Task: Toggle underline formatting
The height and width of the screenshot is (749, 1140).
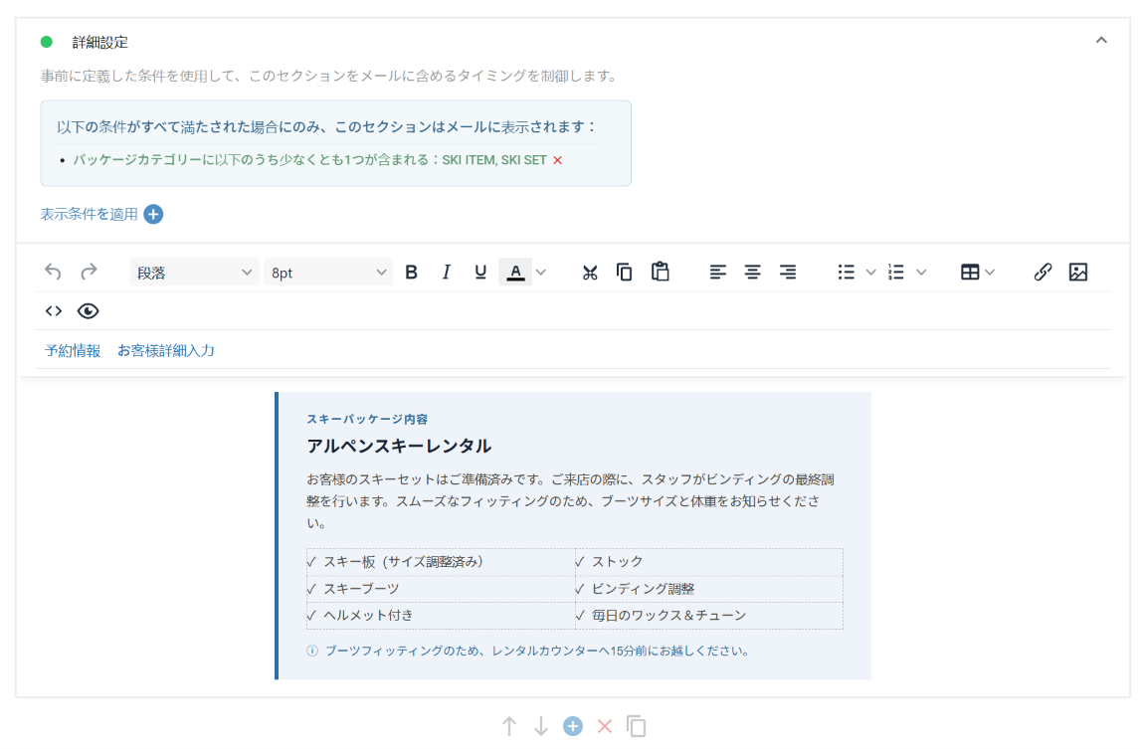Action: (x=480, y=272)
